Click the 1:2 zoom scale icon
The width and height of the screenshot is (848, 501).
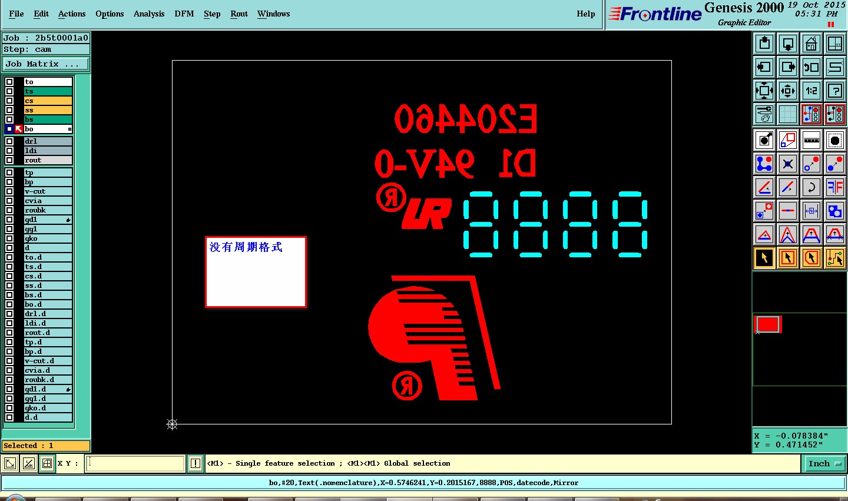pos(811,91)
